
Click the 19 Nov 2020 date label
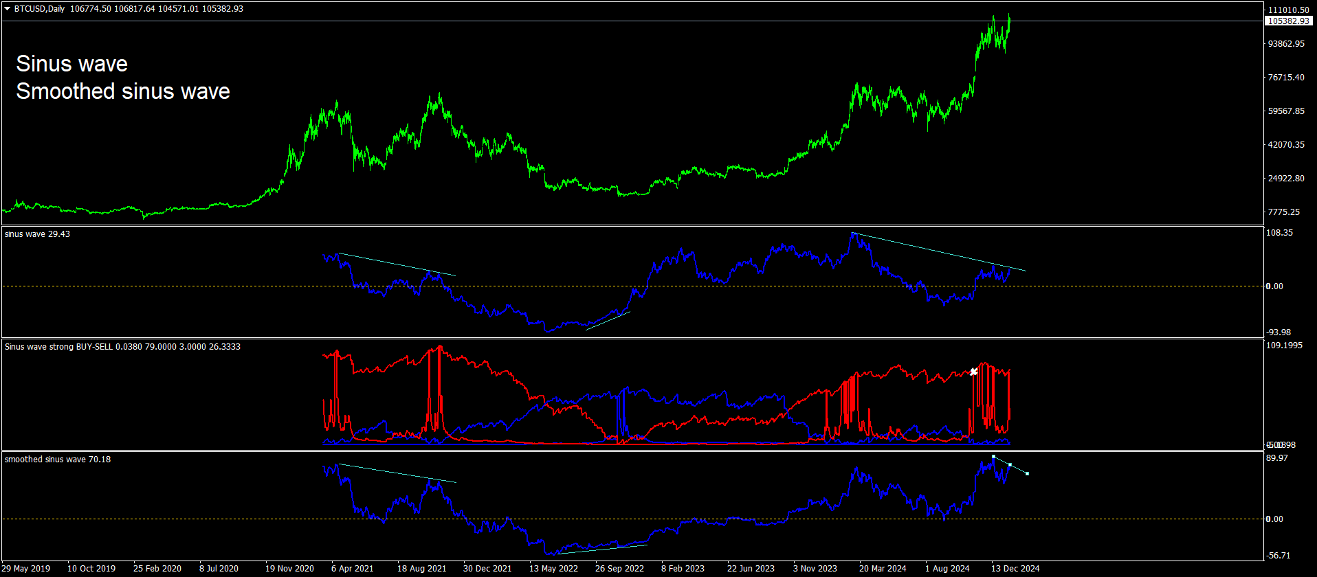click(x=289, y=569)
